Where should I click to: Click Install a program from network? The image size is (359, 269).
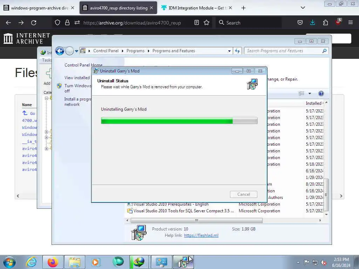[x=78, y=102]
